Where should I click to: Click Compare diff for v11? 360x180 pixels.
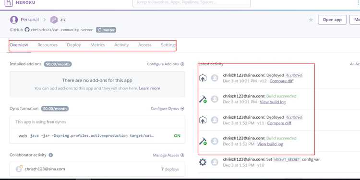pos(279,123)
